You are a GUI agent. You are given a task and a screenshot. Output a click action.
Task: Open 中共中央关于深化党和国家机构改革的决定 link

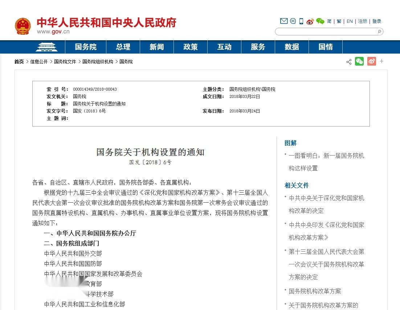326,204
